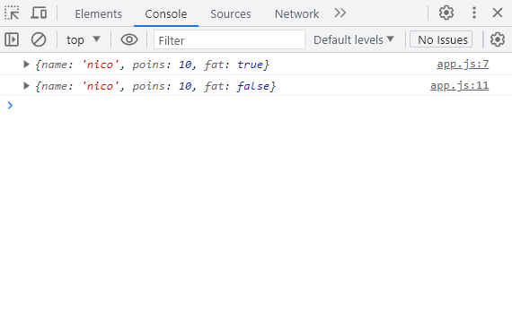Screen dimensions: 512x328
Task: Toggle the console sidebar icon
Action: (x=12, y=39)
